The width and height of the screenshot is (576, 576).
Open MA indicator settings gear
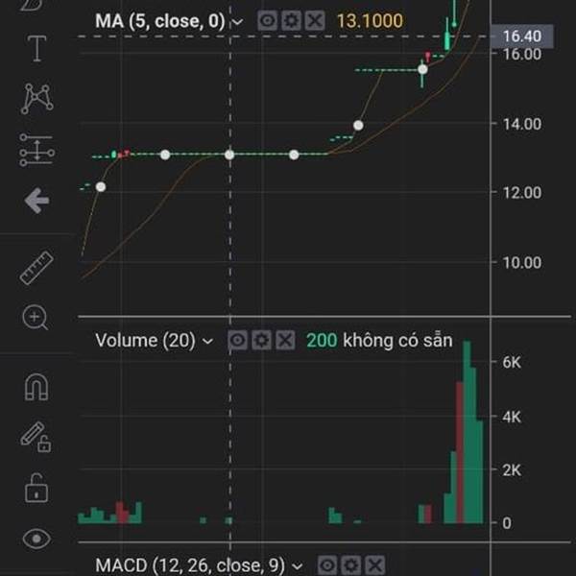pos(291,21)
